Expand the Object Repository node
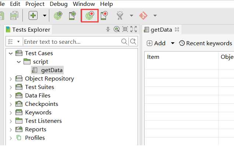234x146 pixels. (11, 79)
